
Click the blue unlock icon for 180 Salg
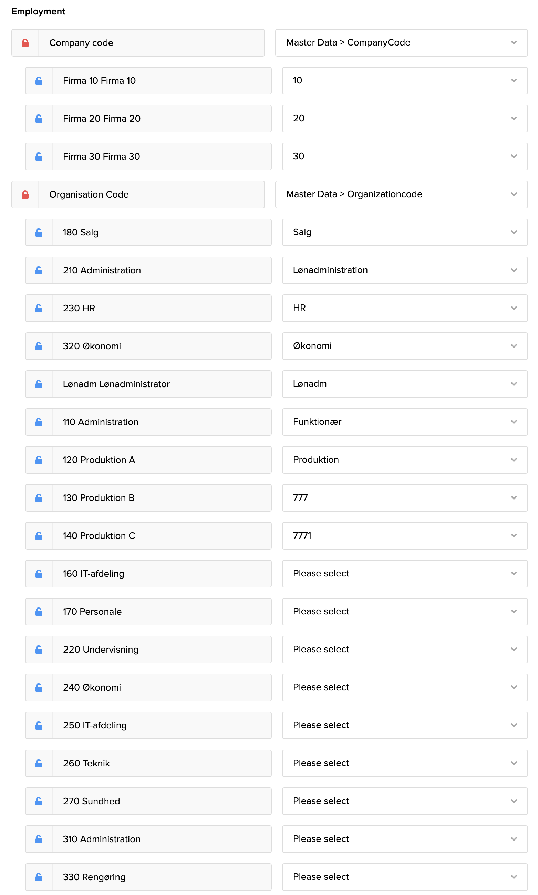click(x=39, y=232)
